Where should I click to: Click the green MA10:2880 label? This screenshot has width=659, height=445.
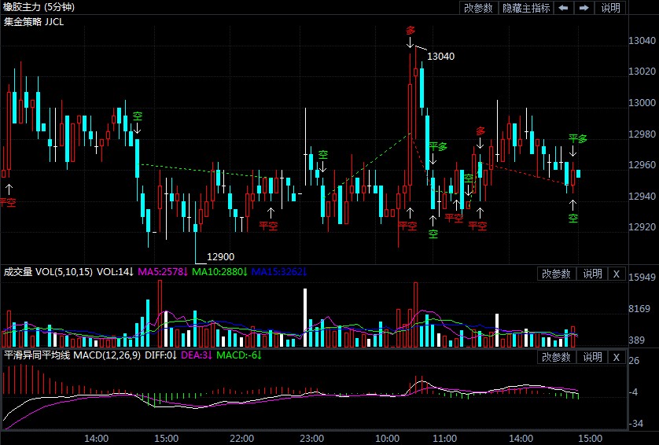(219, 272)
